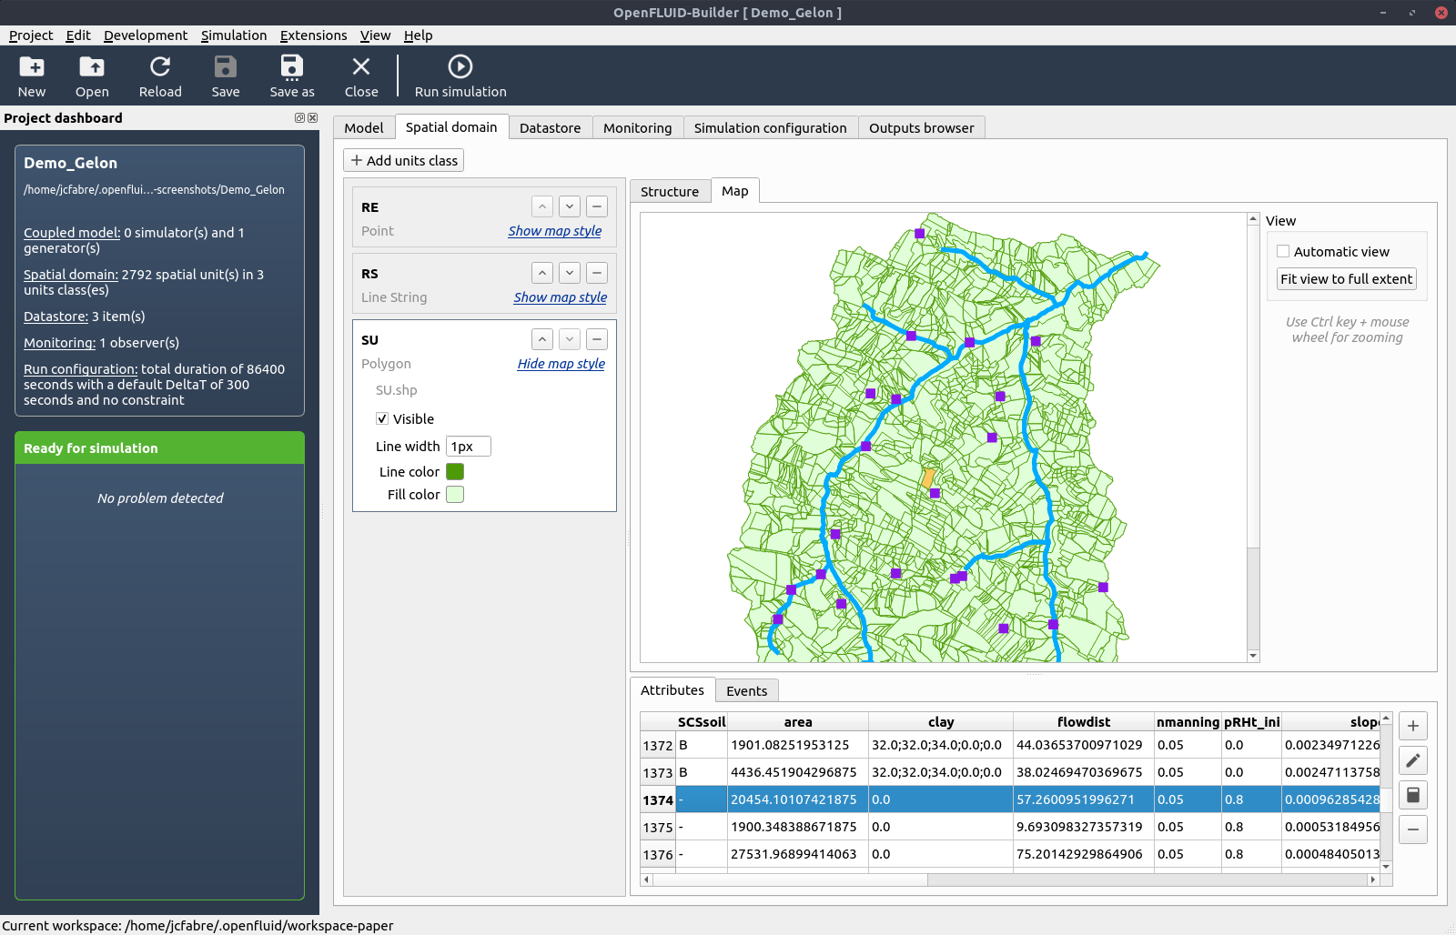Switch to the Datastore tab
The width and height of the screenshot is (1456, 935).
point(551,128)
